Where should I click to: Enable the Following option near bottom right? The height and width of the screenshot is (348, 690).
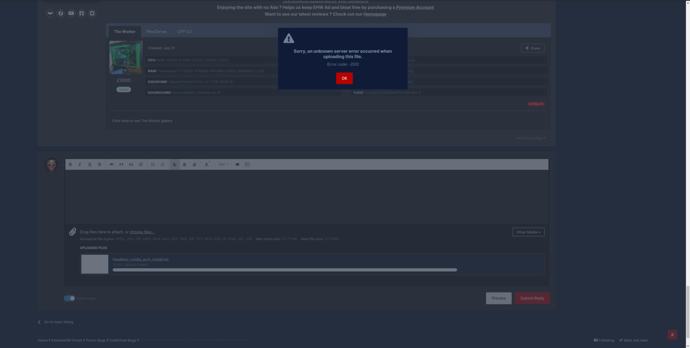(x=603, y=340)
